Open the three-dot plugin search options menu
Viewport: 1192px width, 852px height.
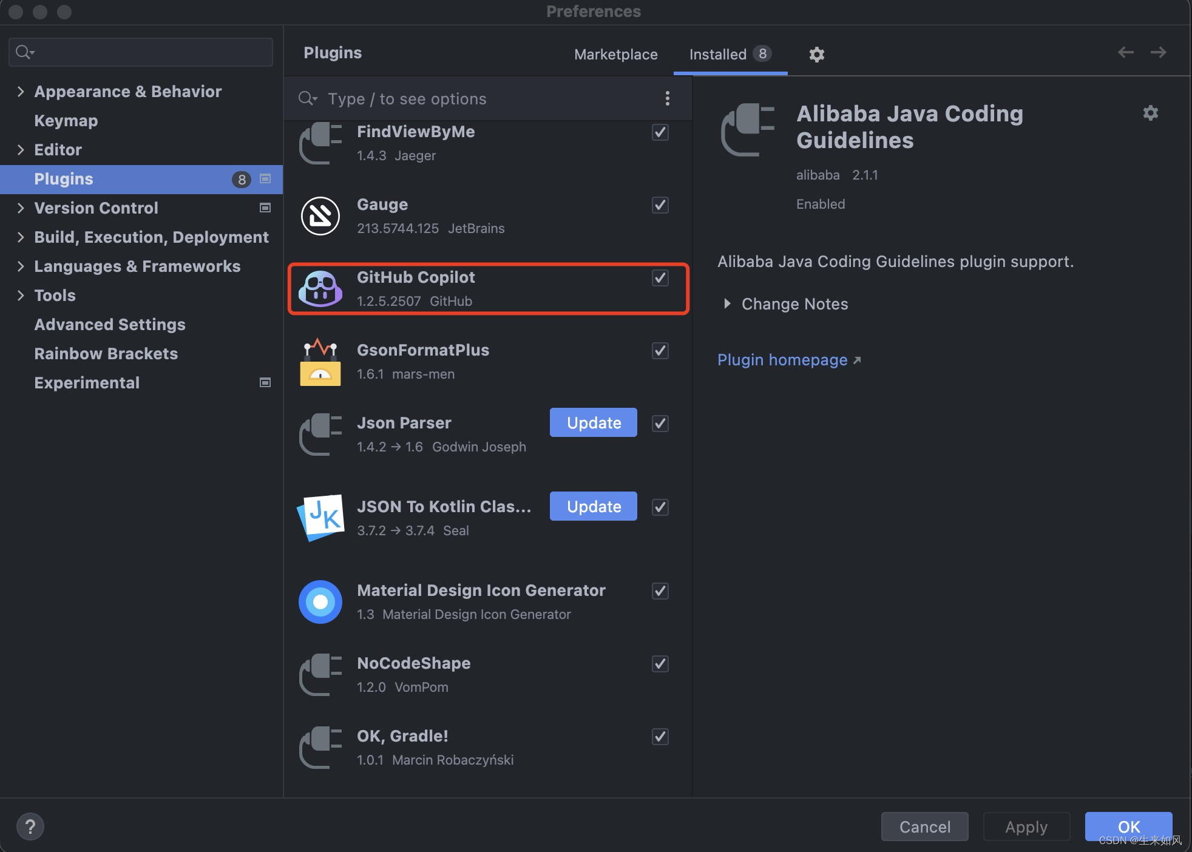[x=667, y=99]
